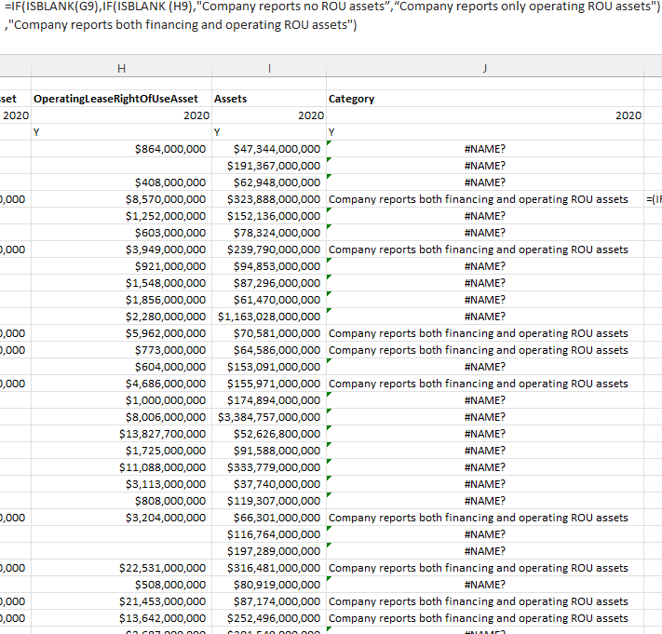Select cell with $78,324,000,000
The image size is (662, 634).
click(269, 233)
